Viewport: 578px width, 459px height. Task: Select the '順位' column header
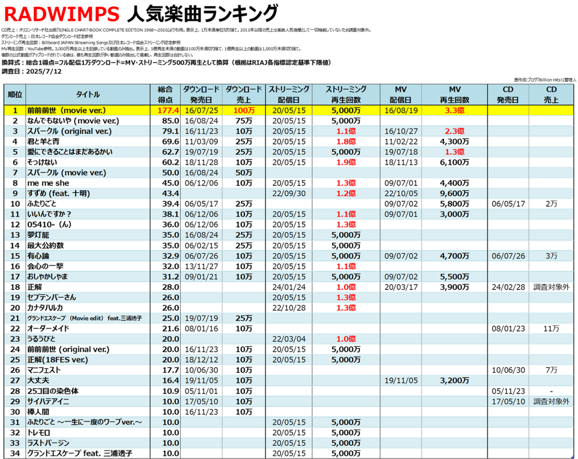(x=15, y=94)
